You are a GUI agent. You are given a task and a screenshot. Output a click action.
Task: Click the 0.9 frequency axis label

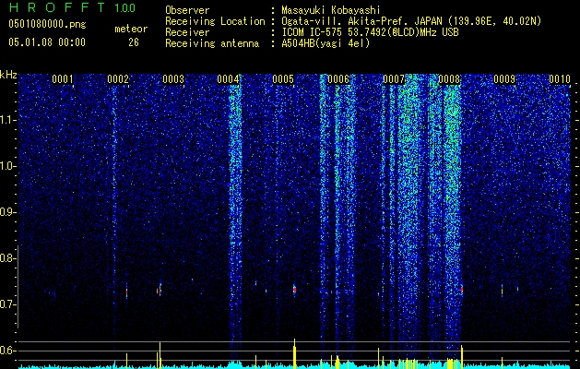(x=6, y=212)
